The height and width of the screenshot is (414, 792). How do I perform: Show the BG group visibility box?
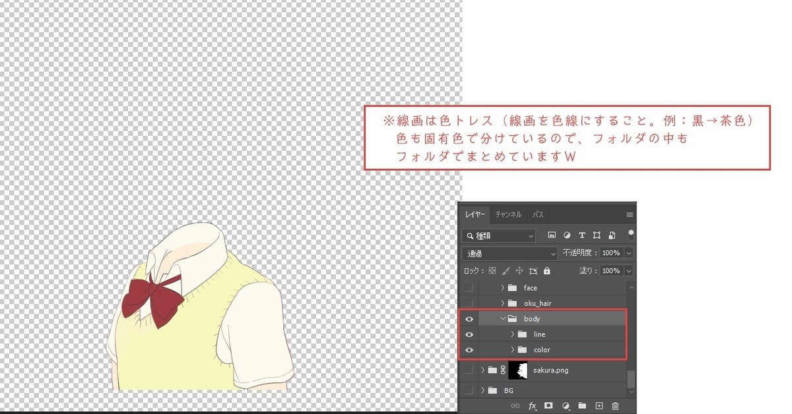pos(469,391)
